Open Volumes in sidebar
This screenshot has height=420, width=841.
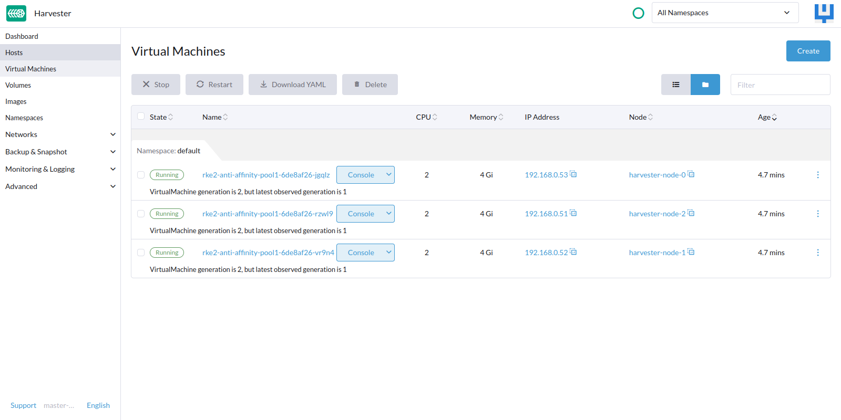(x=60, y=85)
